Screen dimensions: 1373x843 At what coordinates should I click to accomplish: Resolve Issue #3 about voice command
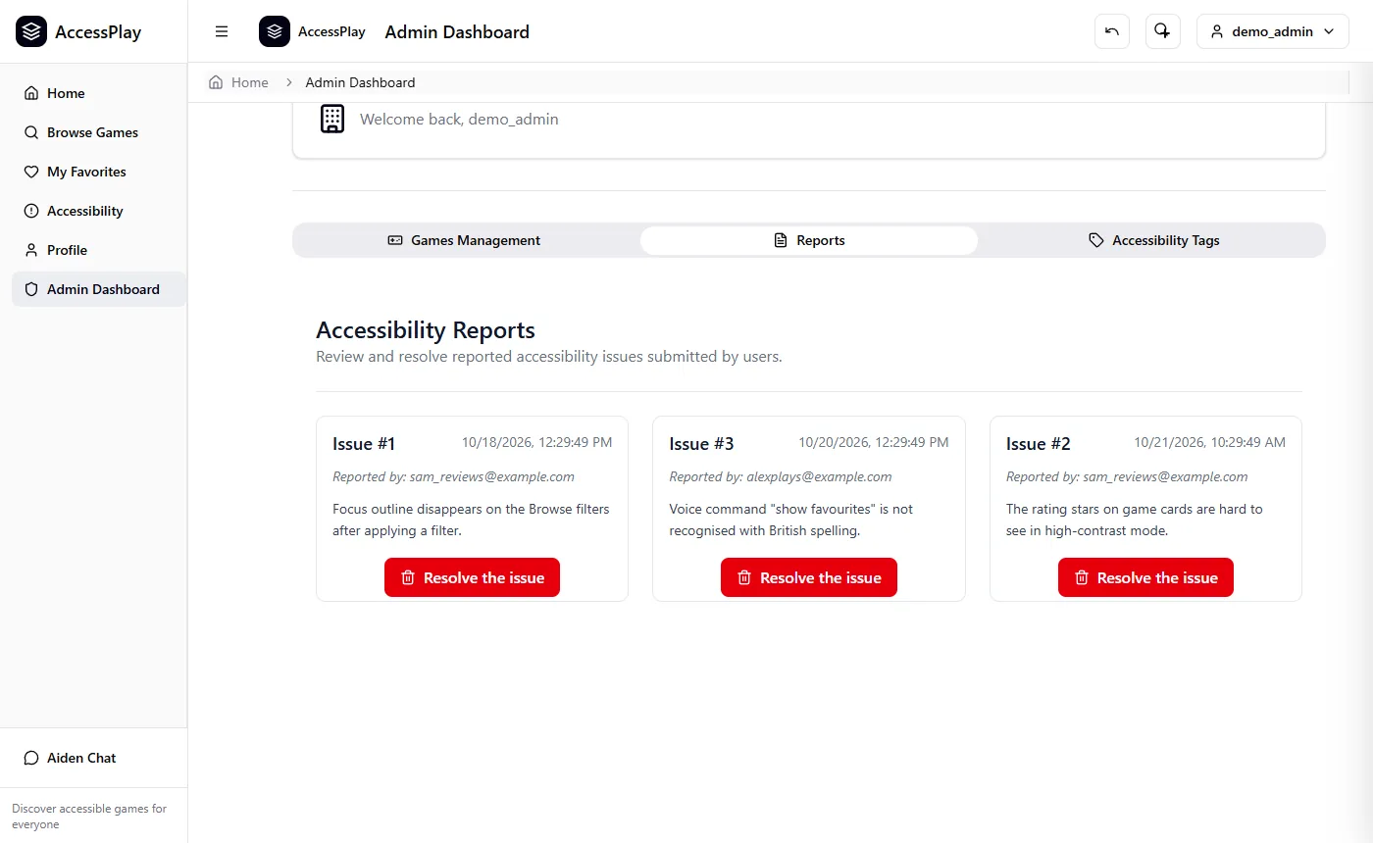pos(809,577)
